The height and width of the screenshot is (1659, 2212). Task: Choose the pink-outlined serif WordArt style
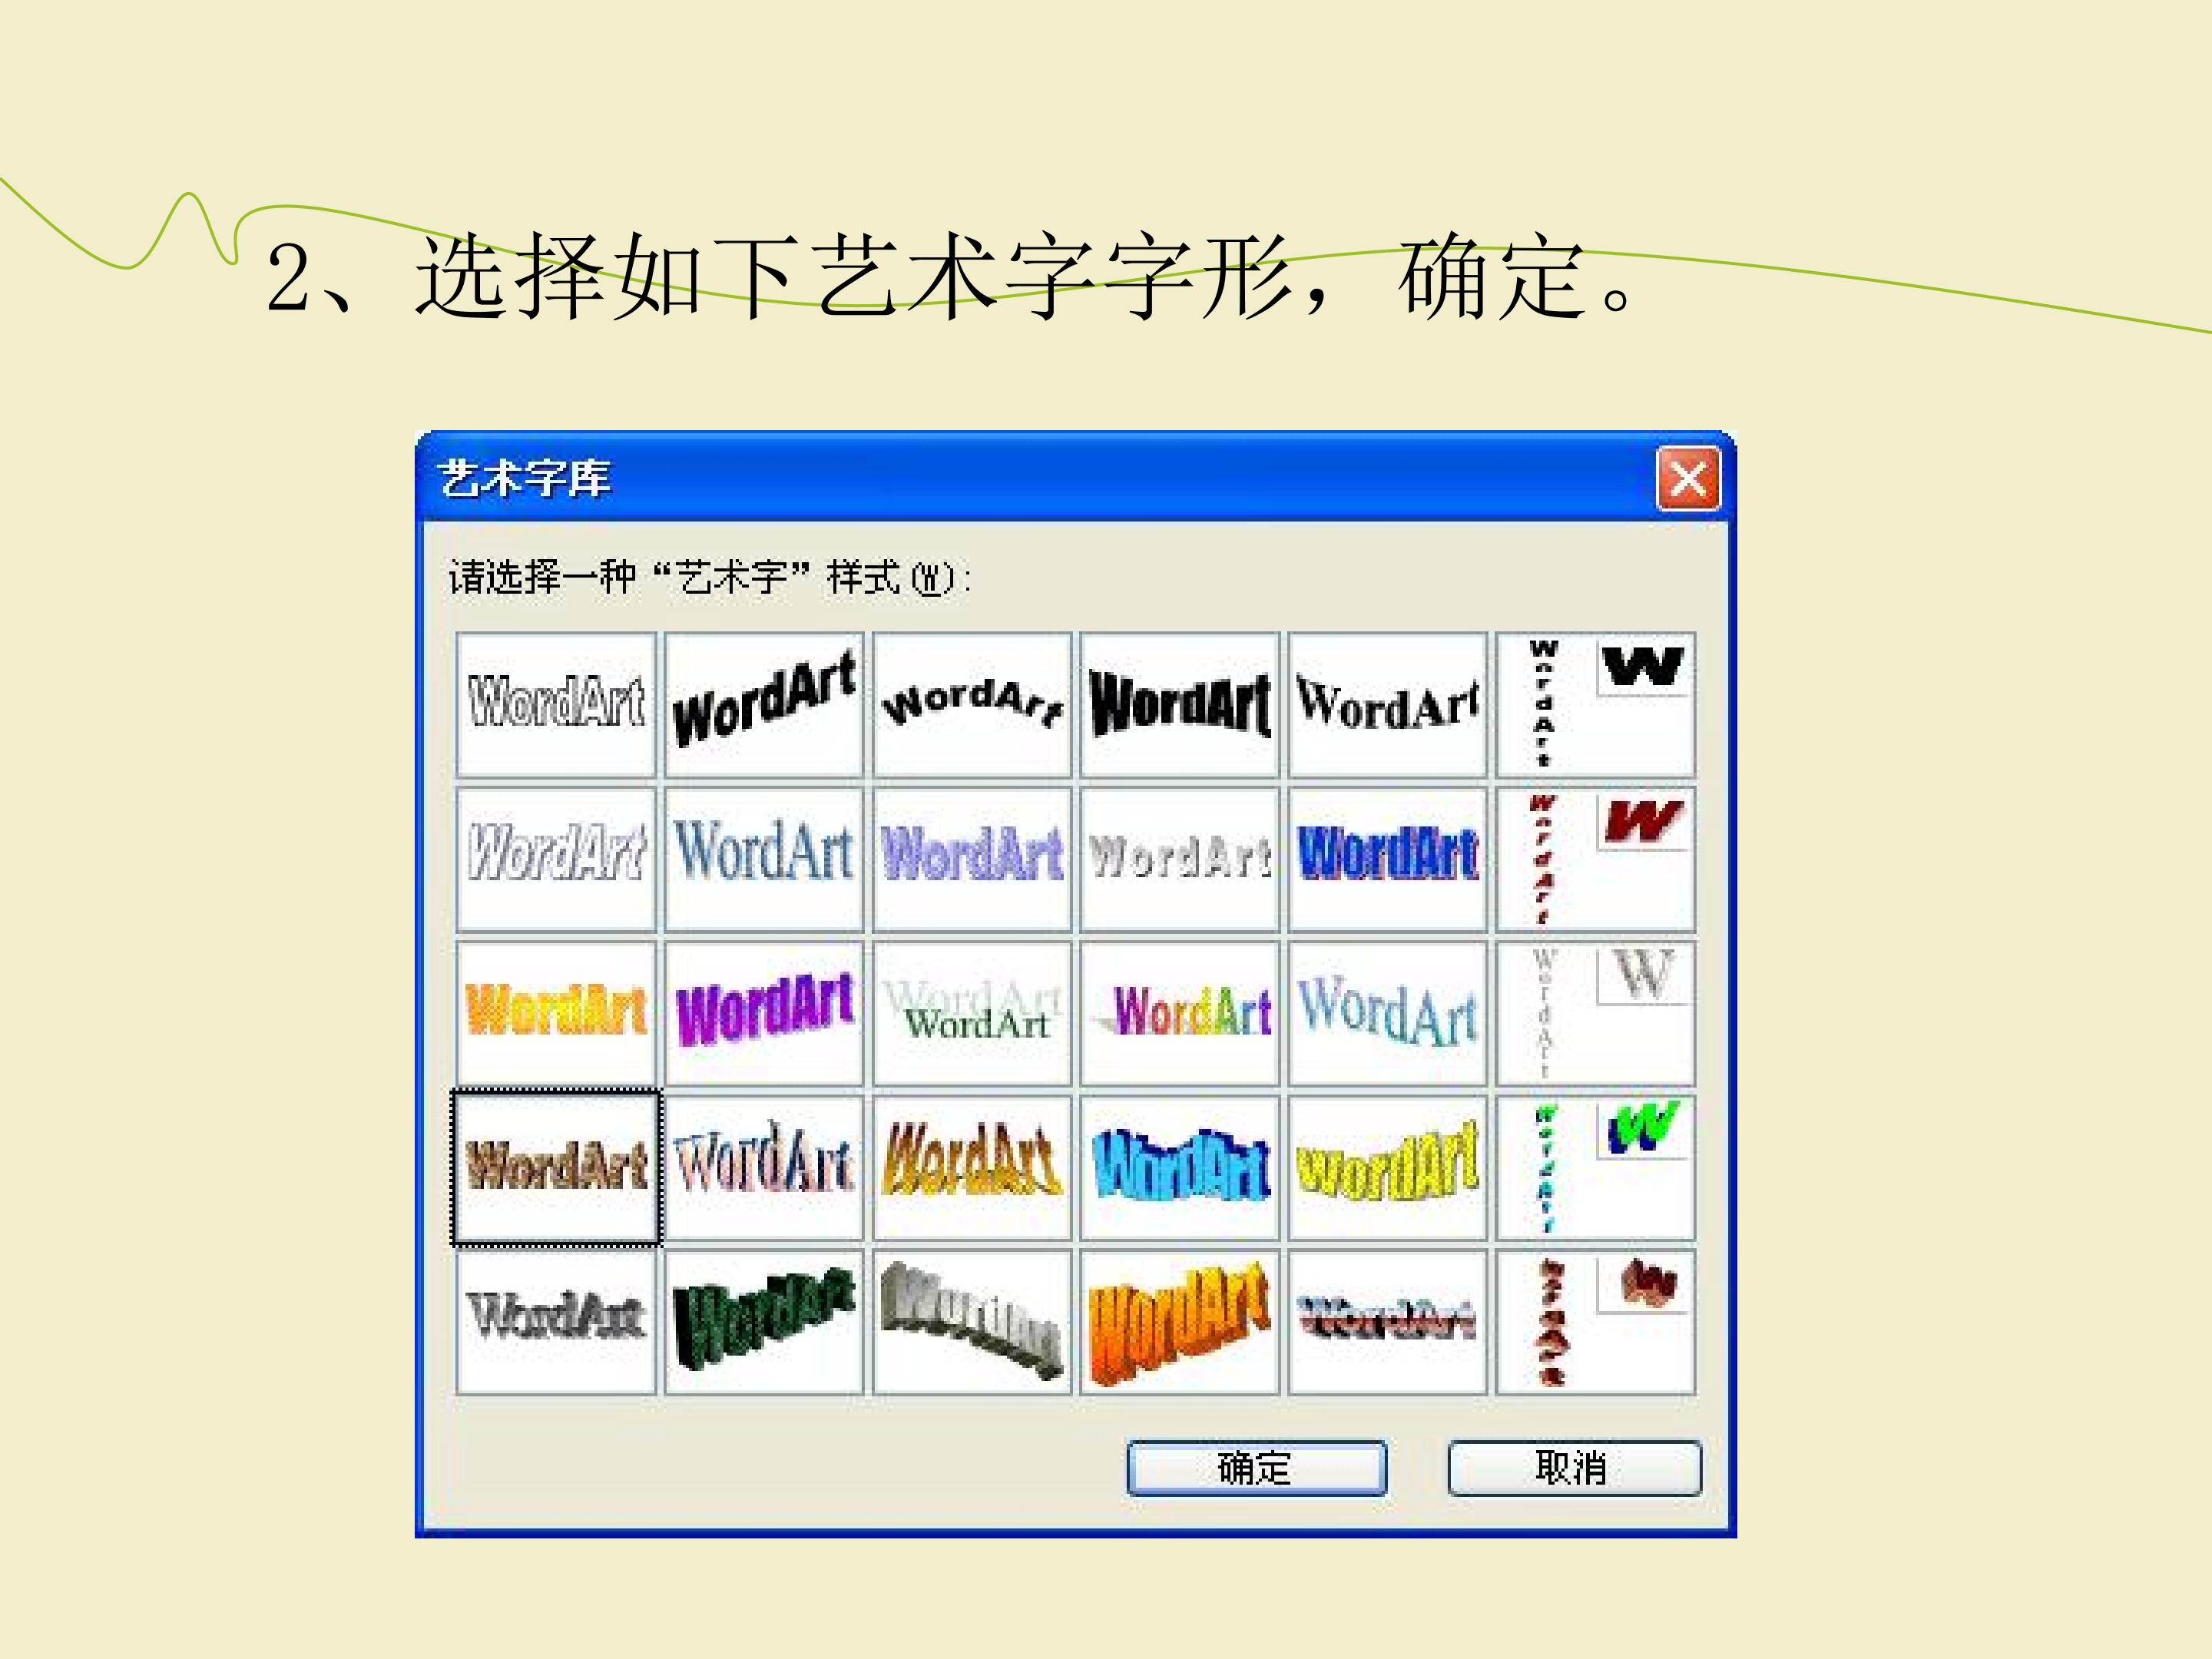tap(764, 1168)
